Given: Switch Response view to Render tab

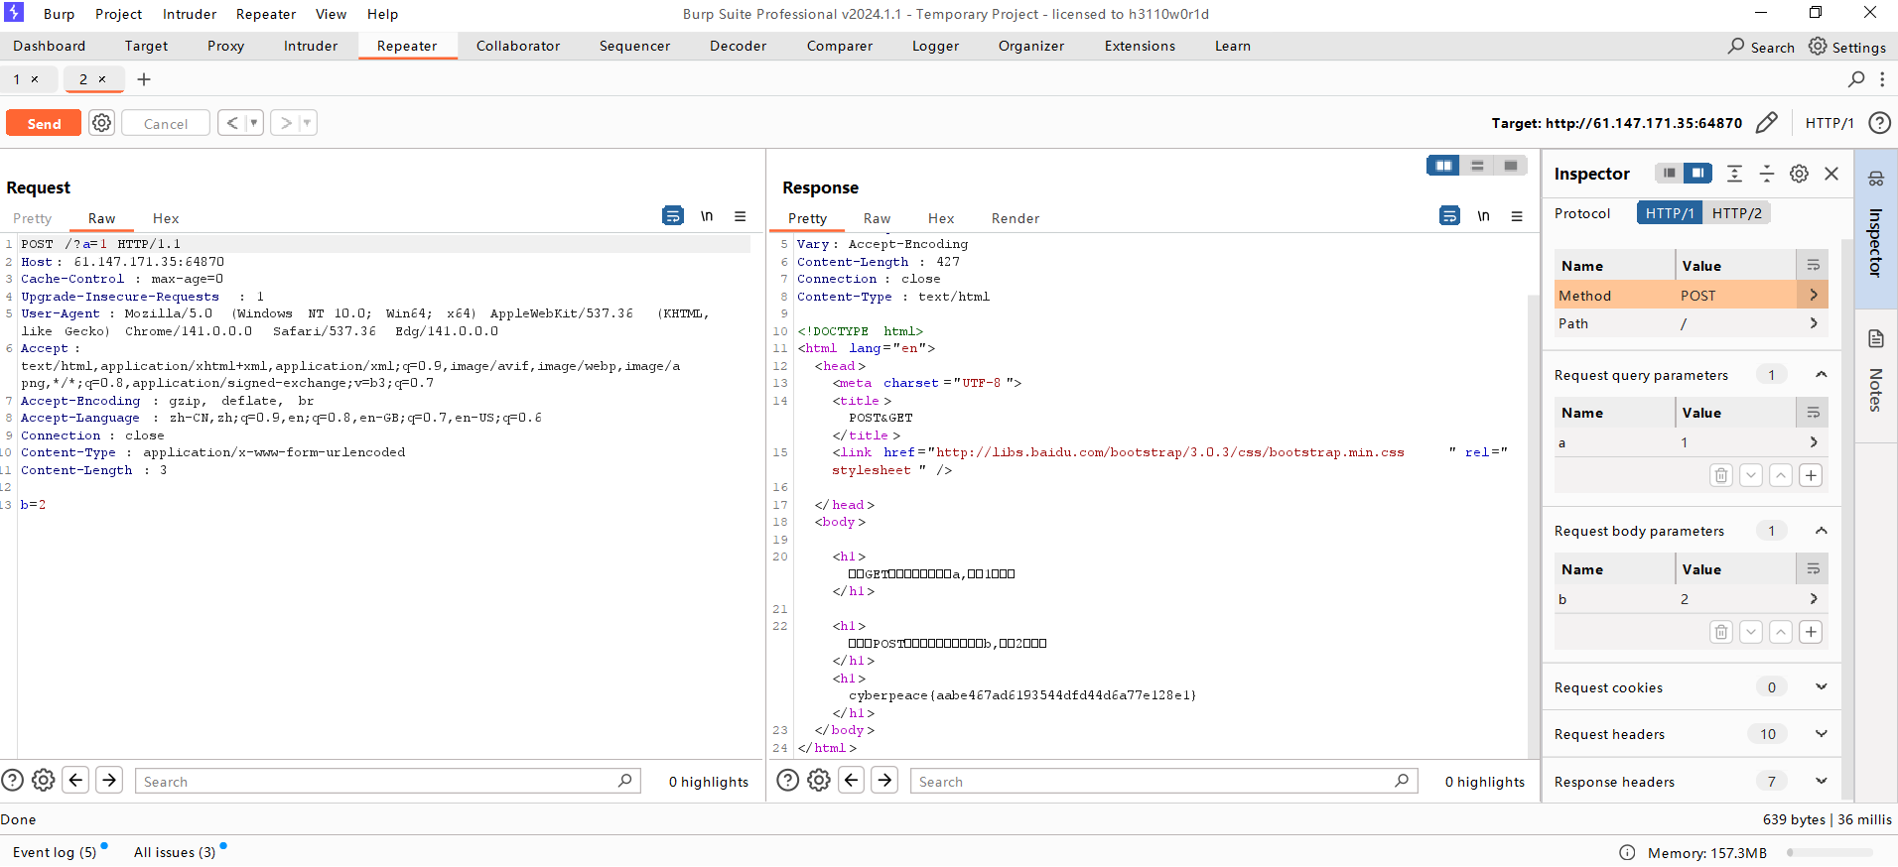Looking at the screenshot, I should (1015, 218).
